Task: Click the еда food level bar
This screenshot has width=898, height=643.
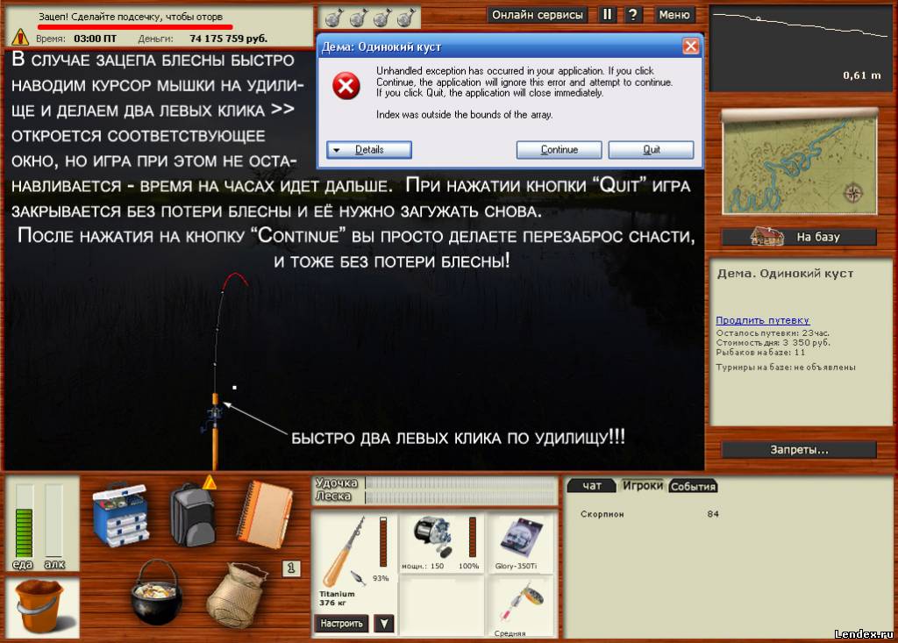Action: coord(25,520)
